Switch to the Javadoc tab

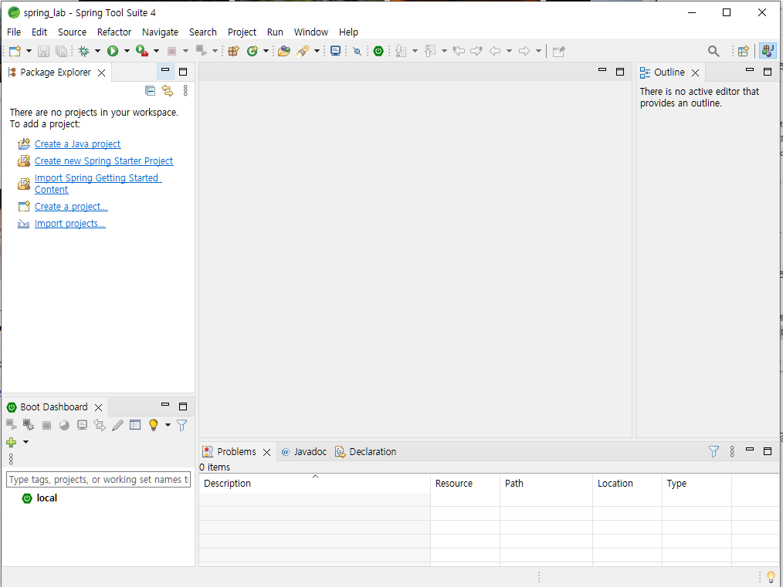[303, 452]
